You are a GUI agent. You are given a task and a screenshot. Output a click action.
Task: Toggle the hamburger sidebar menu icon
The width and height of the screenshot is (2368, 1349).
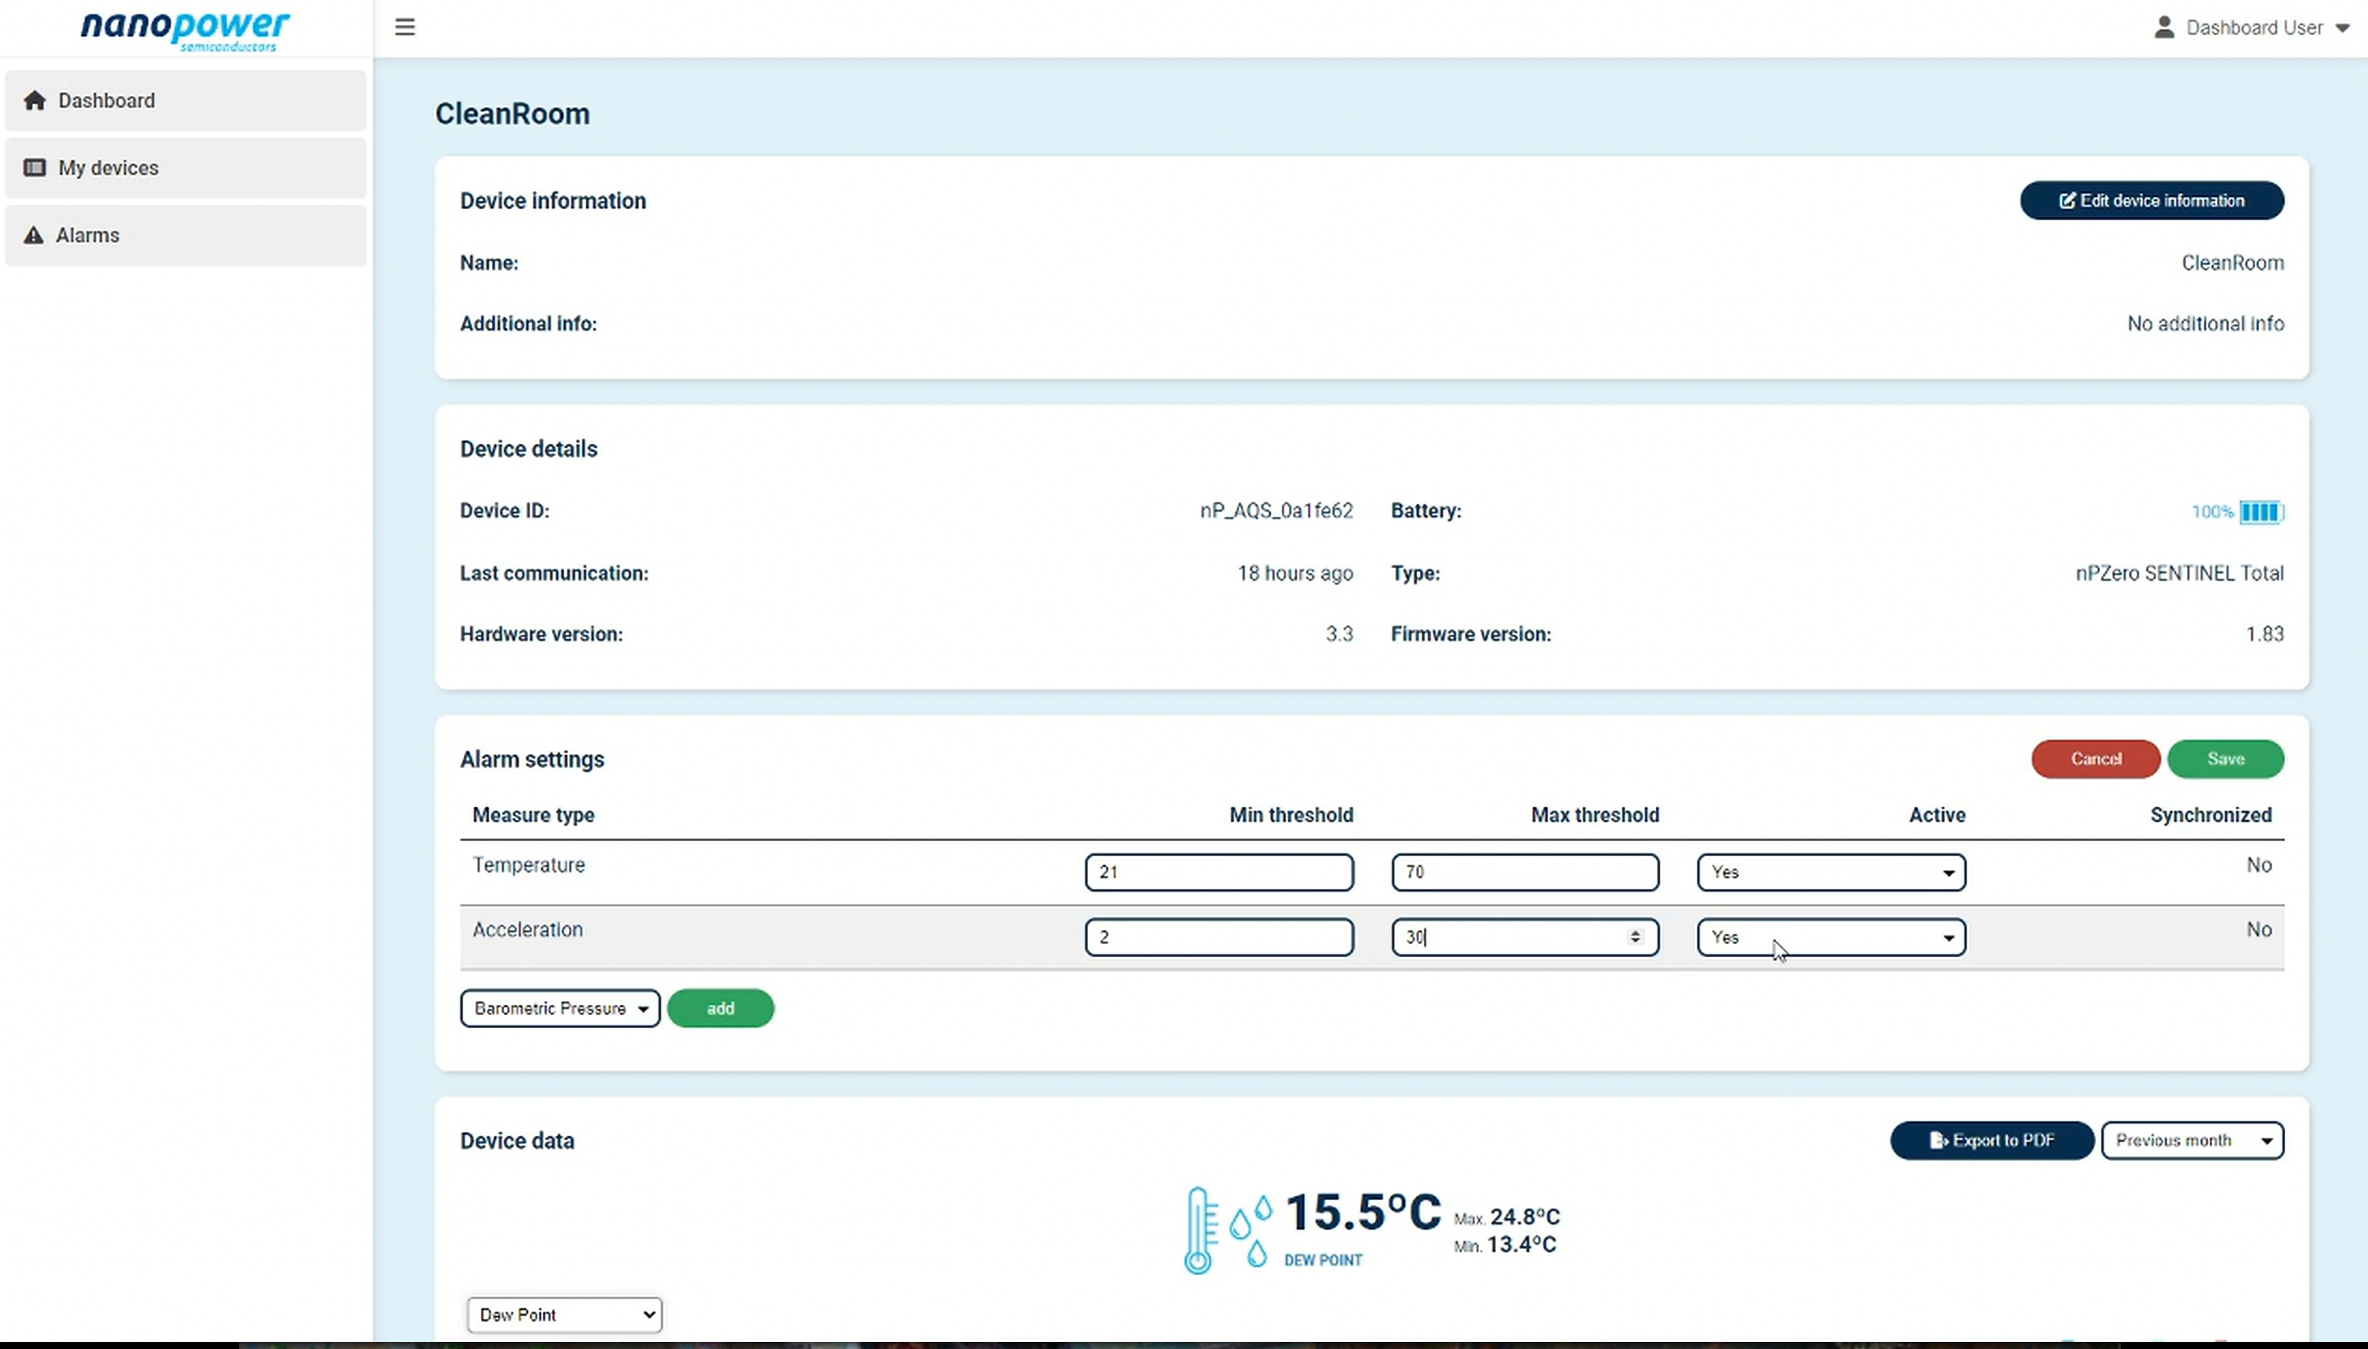[405, 27]
